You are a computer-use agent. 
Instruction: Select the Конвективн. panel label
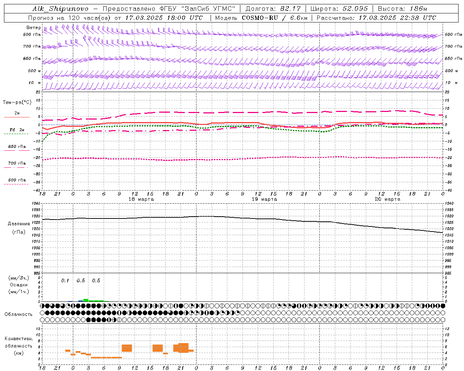[19, 339]
